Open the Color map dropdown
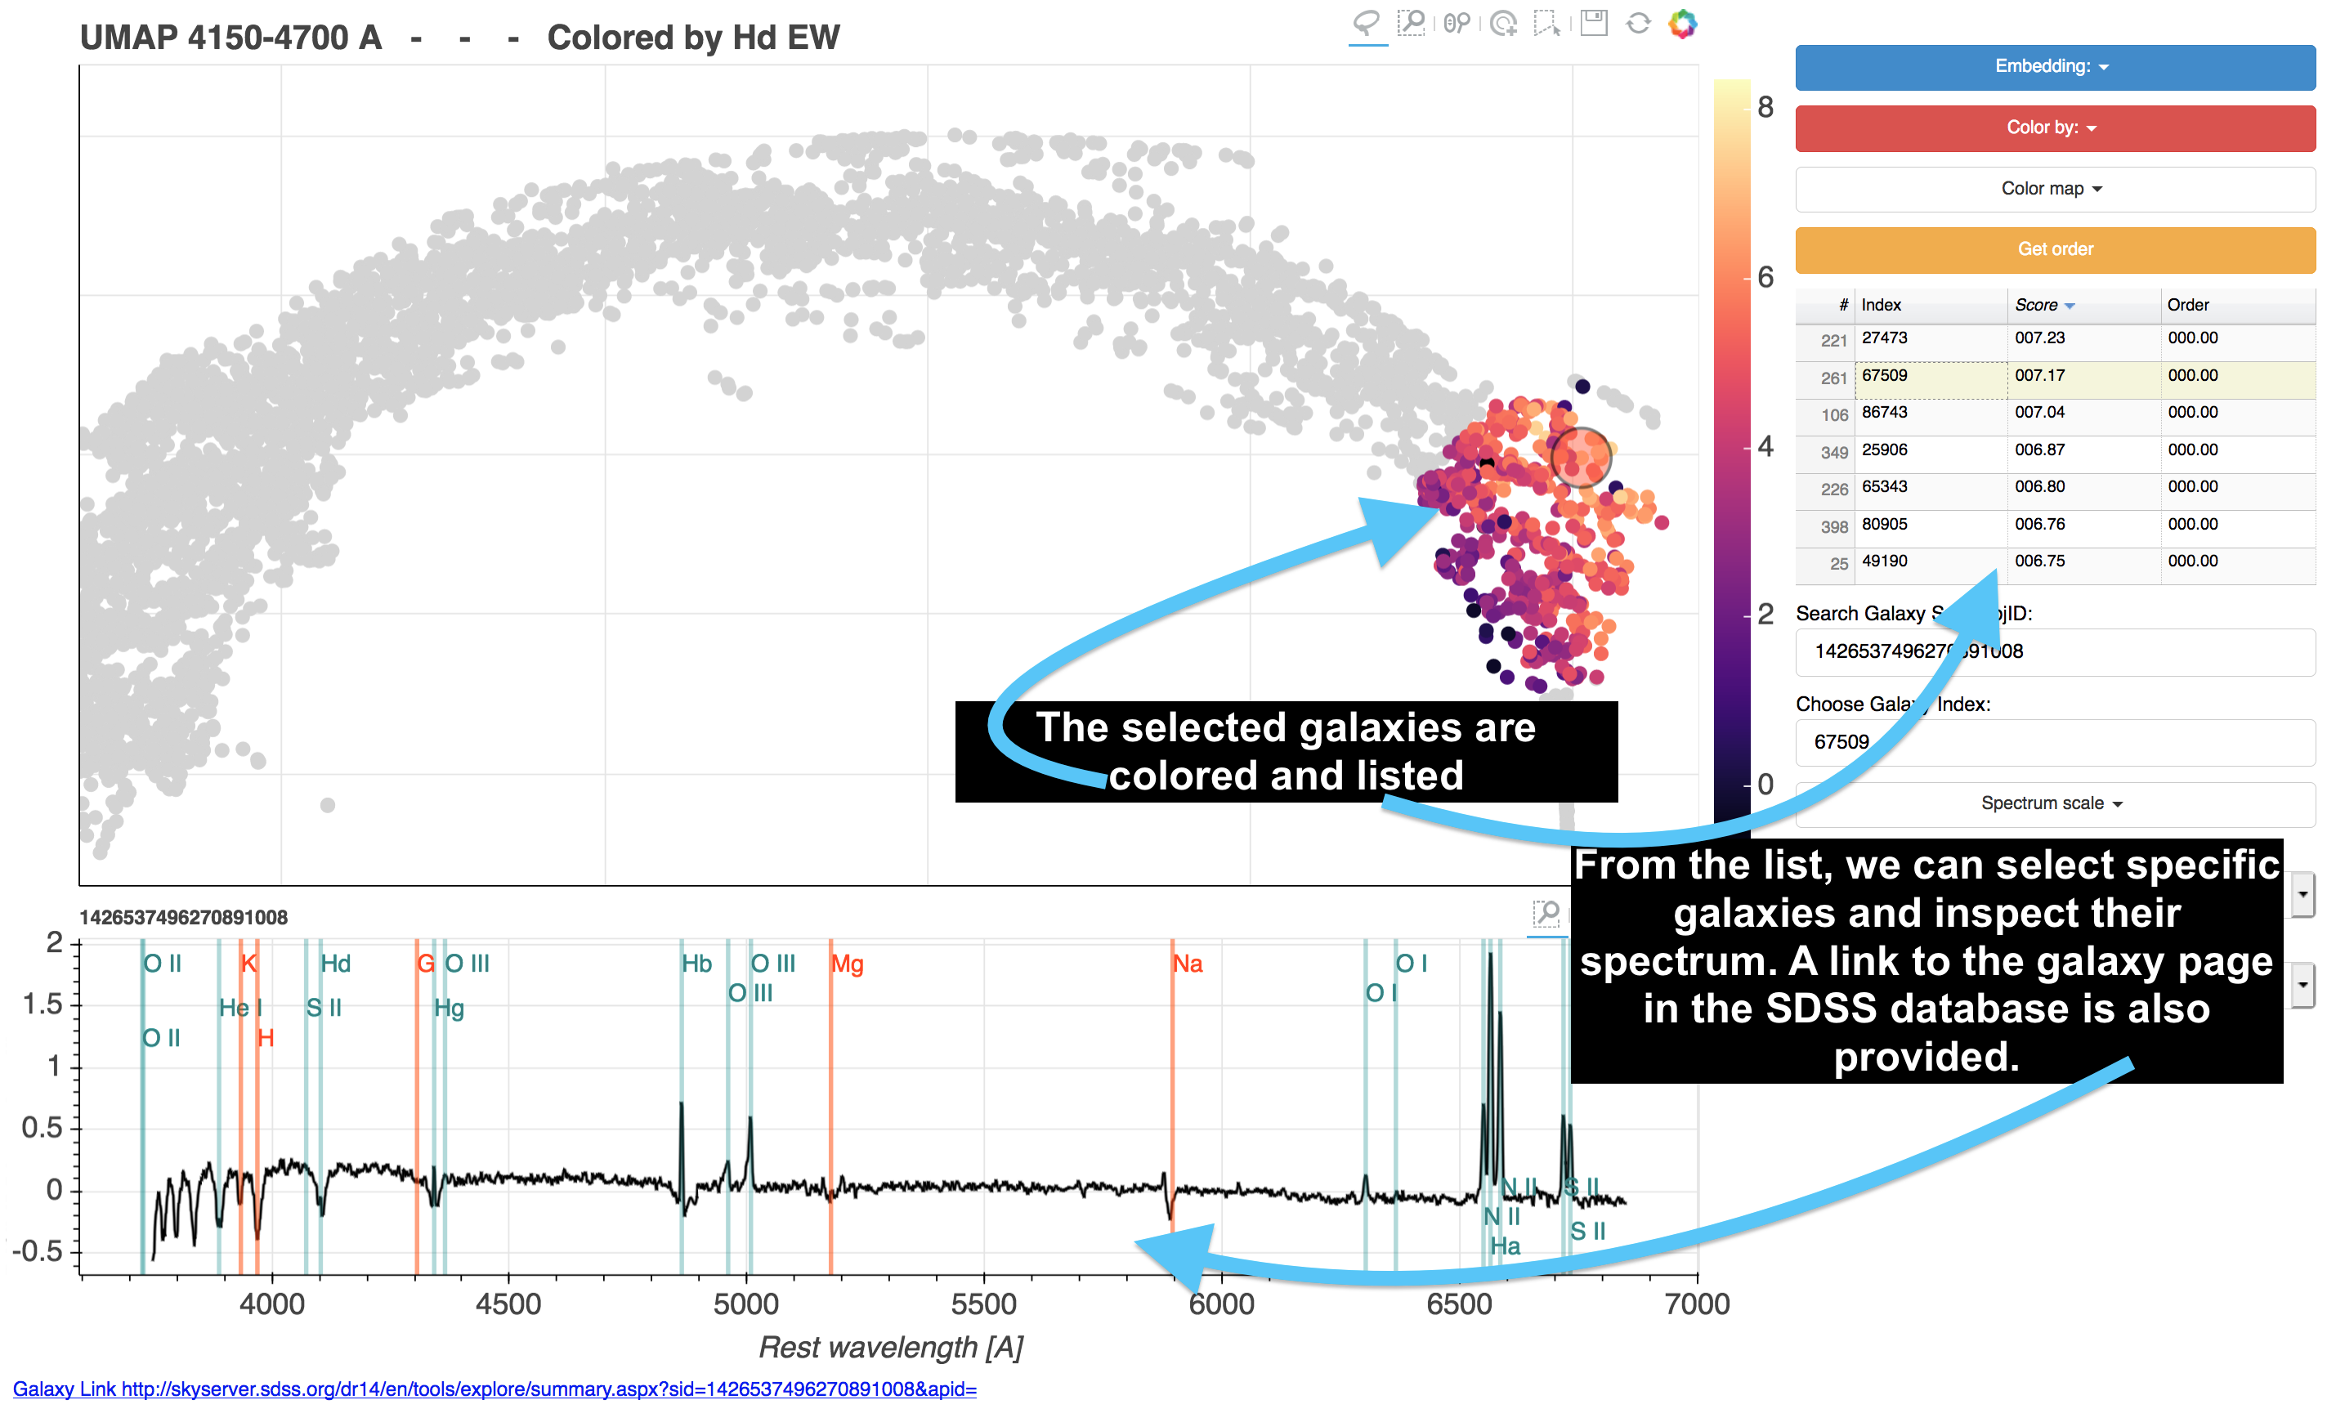 [x=2054, y=189]
